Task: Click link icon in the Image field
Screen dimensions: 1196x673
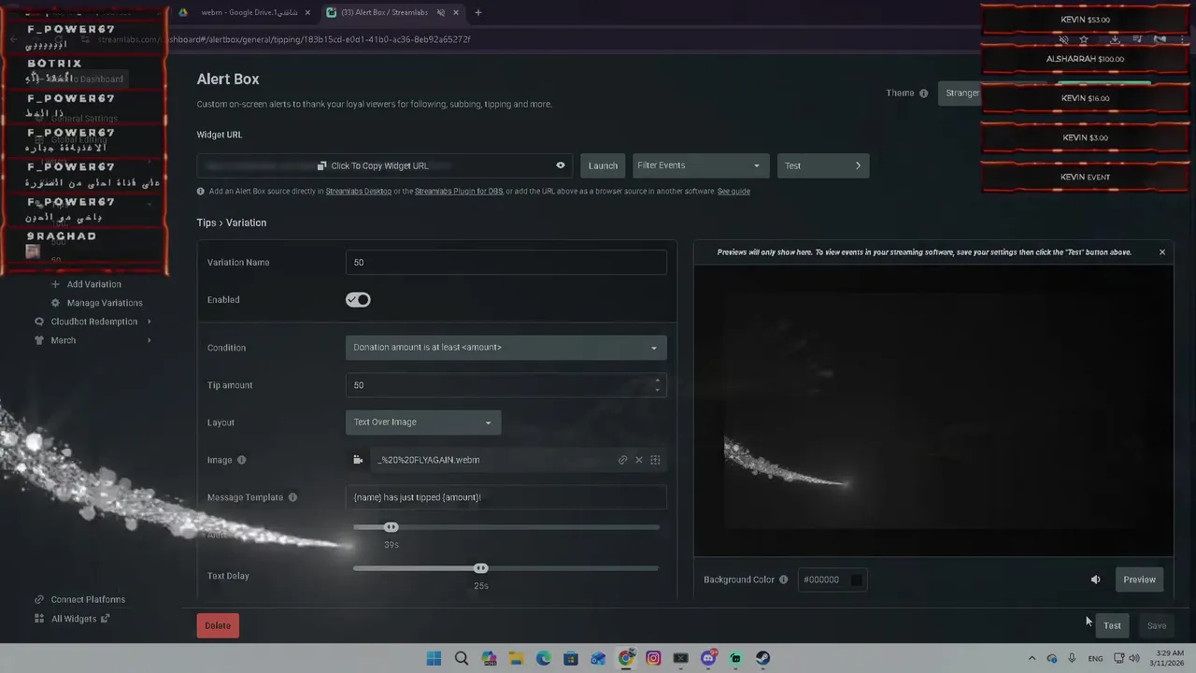Action: 622,460
